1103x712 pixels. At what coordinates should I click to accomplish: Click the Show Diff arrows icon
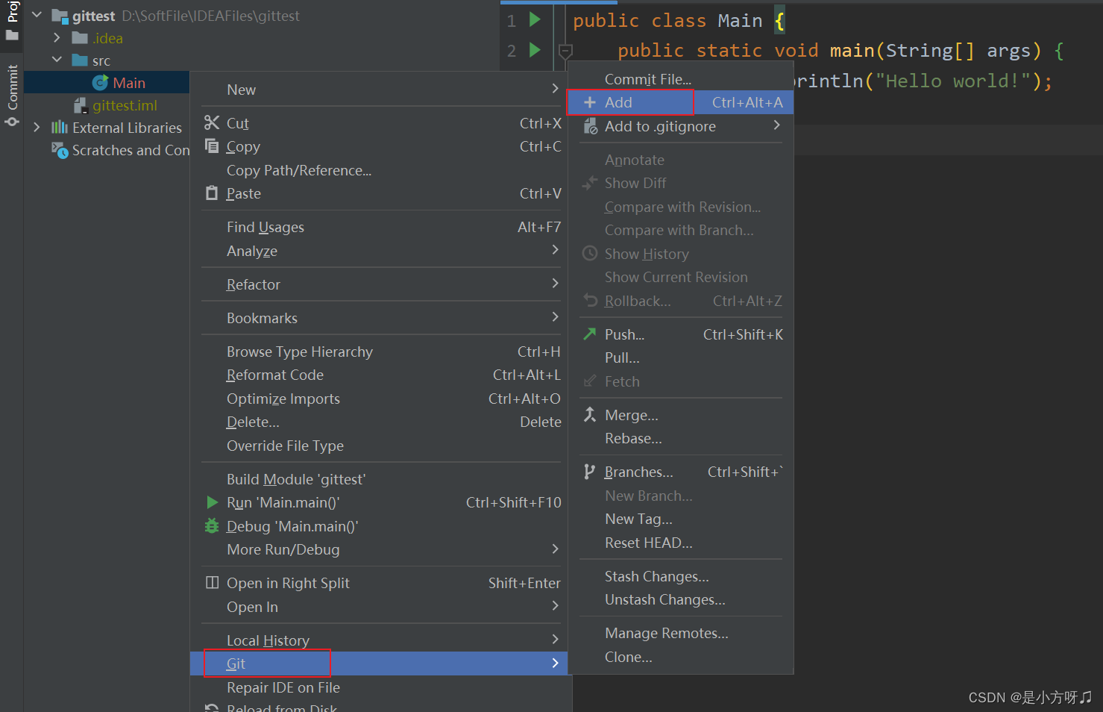coord(590,182)
